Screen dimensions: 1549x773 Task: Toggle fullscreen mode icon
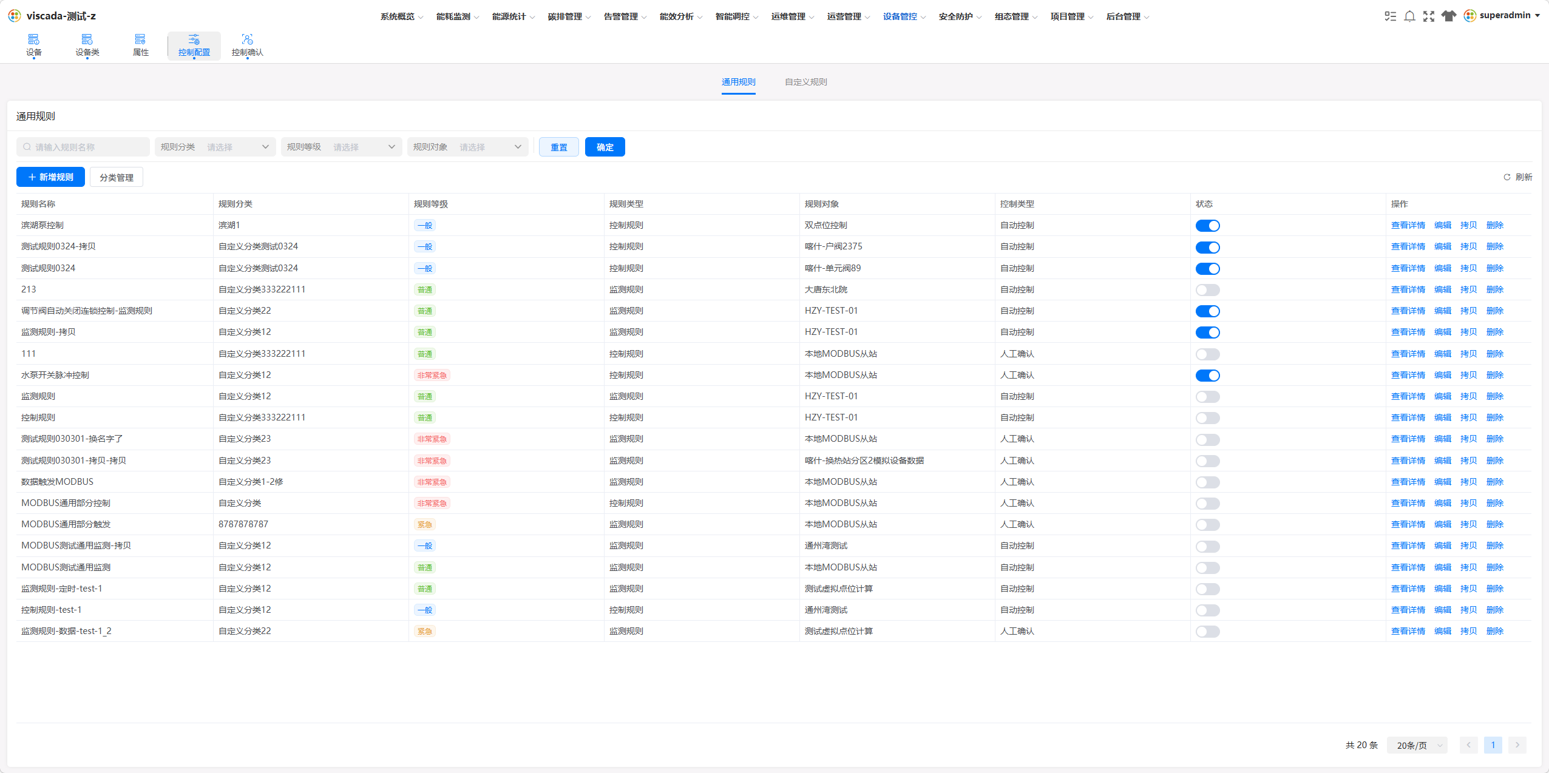1429,16
